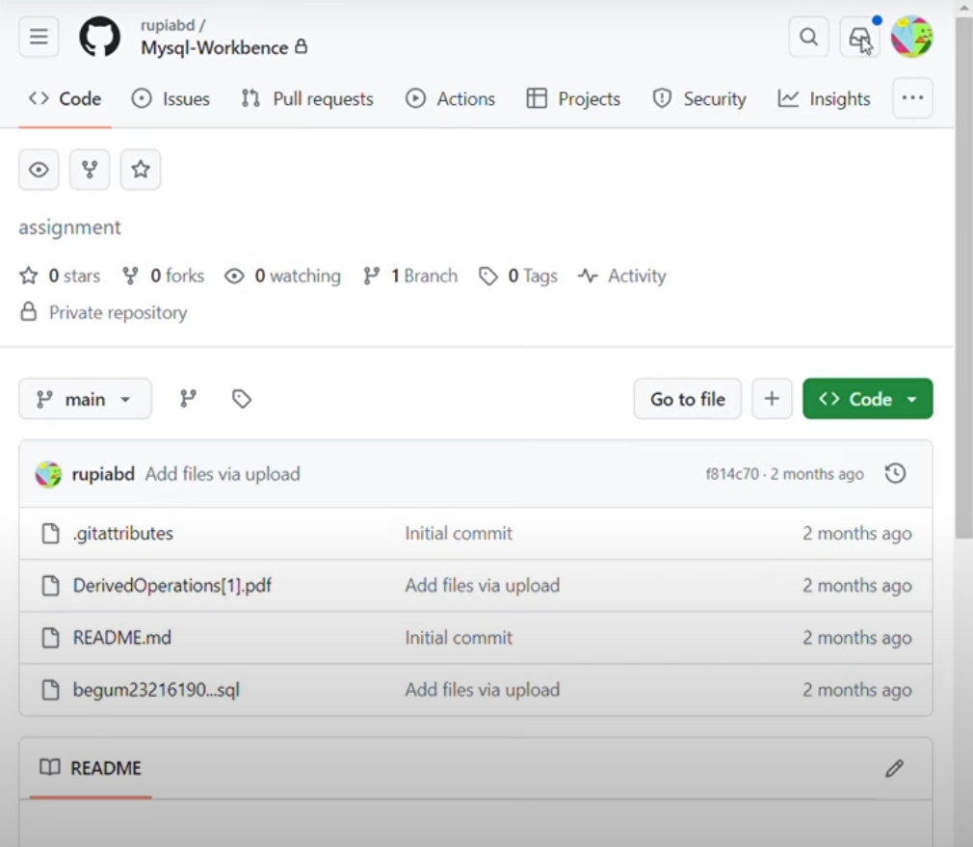Show more tabs with the ellipsis button

click(912, 98)
